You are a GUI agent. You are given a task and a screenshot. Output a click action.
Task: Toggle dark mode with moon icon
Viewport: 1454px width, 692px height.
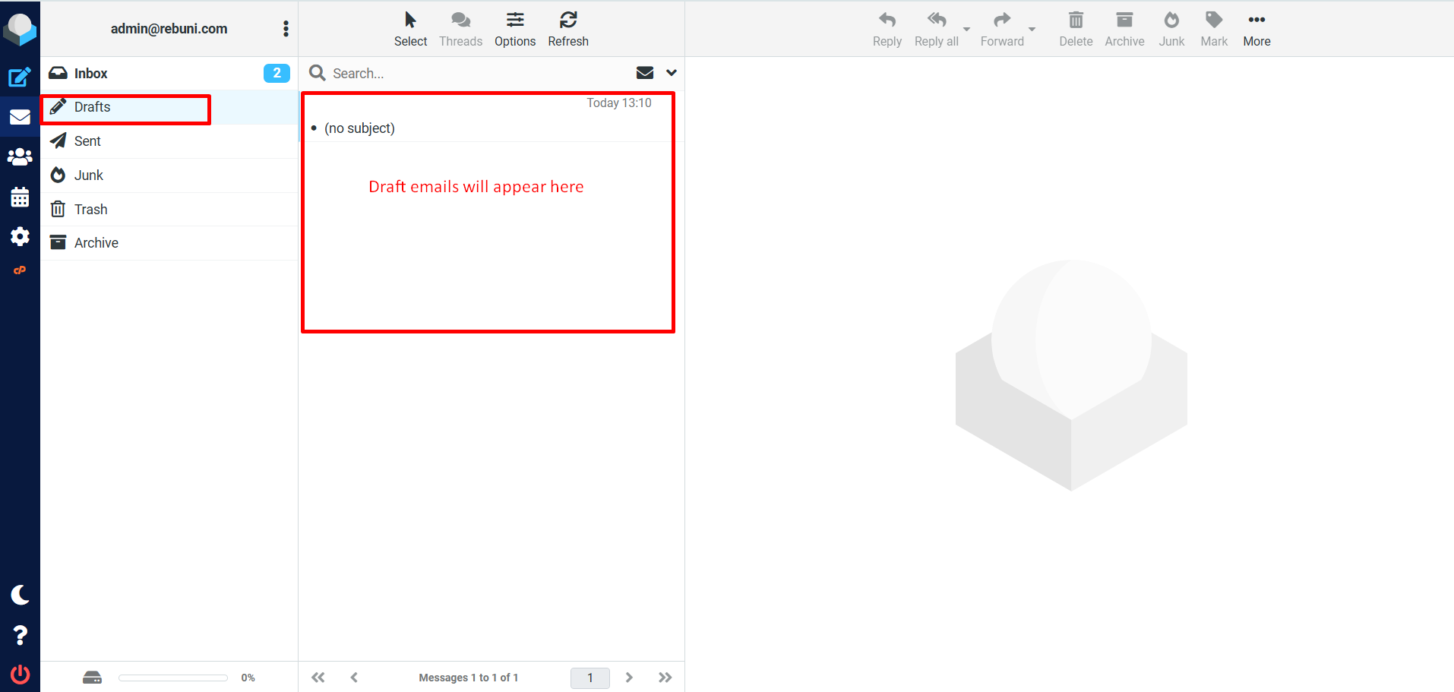(20, 595)
